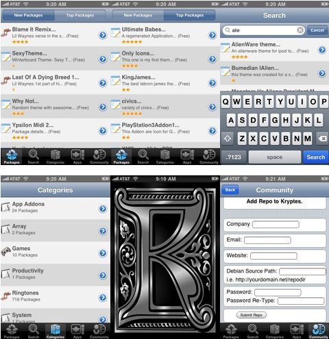Tap the .?123 keyboard toggle key
This screenshot has height=339, width=329.
pos(234,157)
